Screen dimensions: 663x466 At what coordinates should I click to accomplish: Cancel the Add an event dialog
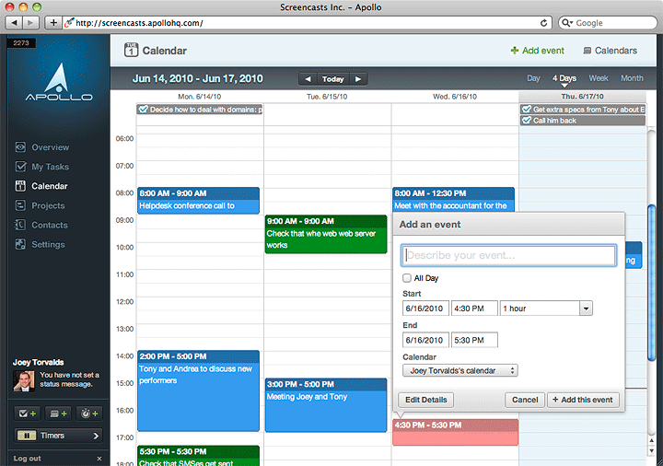(x=525, y=400)
